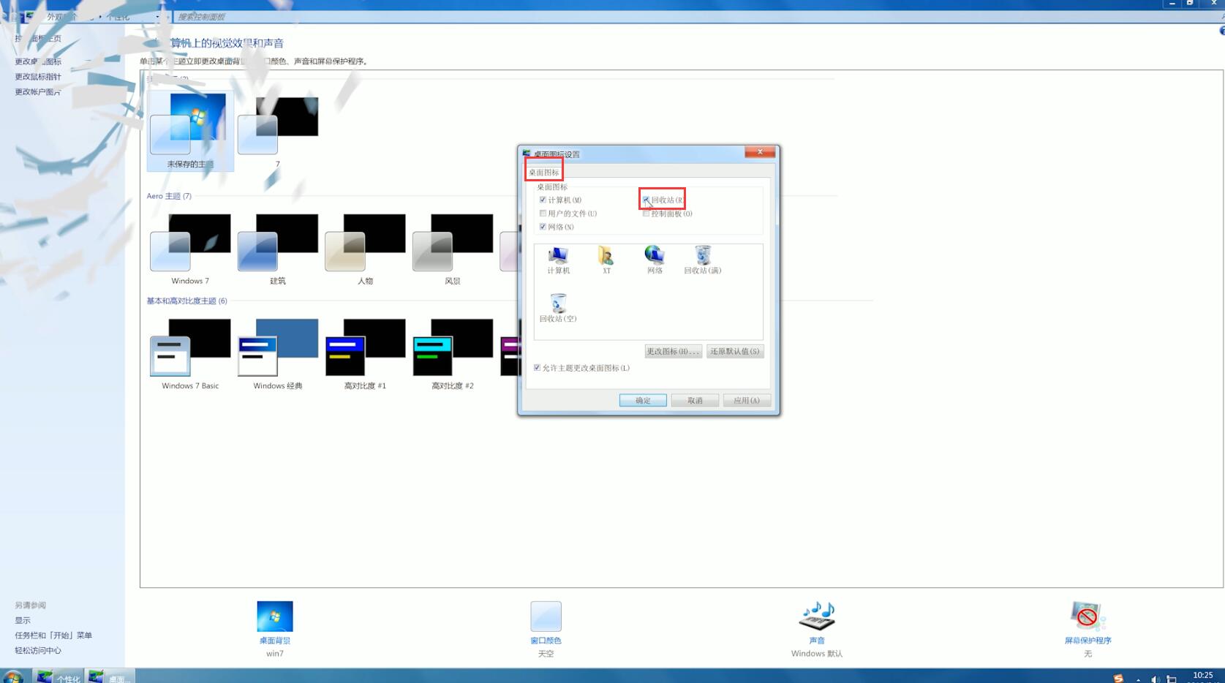
Task: Open the Action Center flag tray icon
Action: tap(1172, 679)
